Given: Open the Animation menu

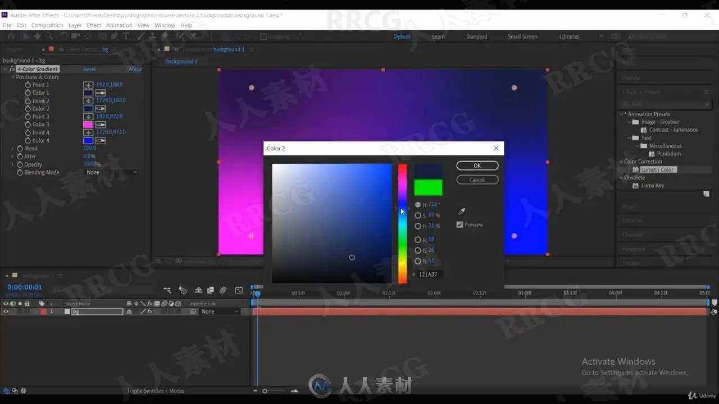Looking at the screenshot, I should (119, 25).
